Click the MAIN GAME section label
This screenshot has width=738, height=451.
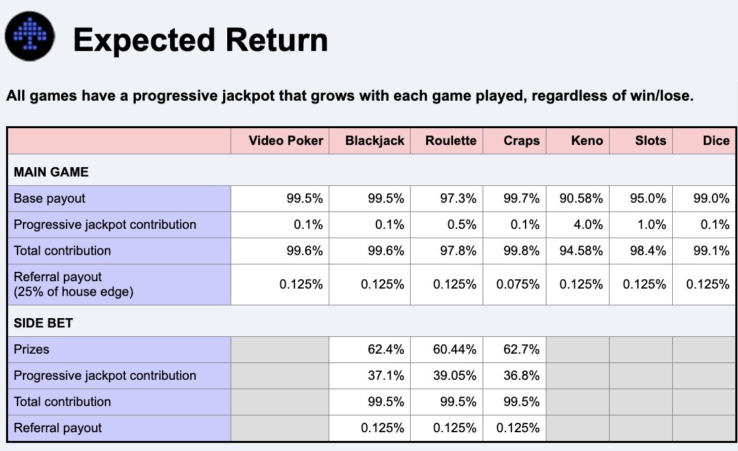coord(51,172)
